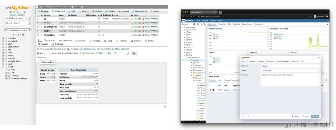This screenshot has height=130, width=336.
Task: Enable the Check All checkbox
Action: pos(45,40)
